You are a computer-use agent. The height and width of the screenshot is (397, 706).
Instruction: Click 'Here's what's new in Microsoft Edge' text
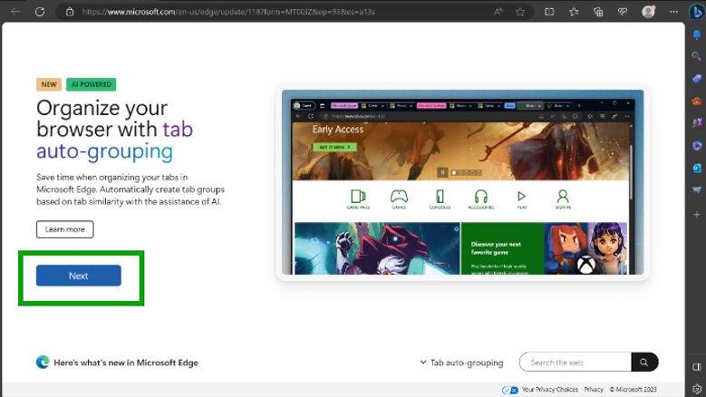126,363
